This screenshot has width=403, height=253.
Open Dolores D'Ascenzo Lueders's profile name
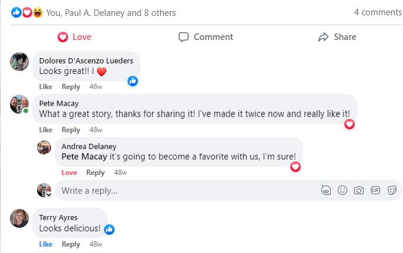tap(86, 60)
